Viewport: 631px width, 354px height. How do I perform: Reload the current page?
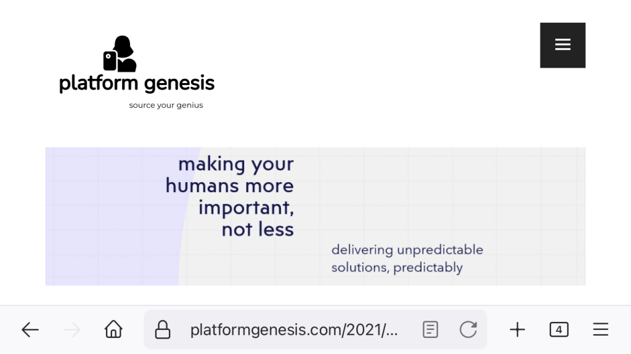coord(468,330)
